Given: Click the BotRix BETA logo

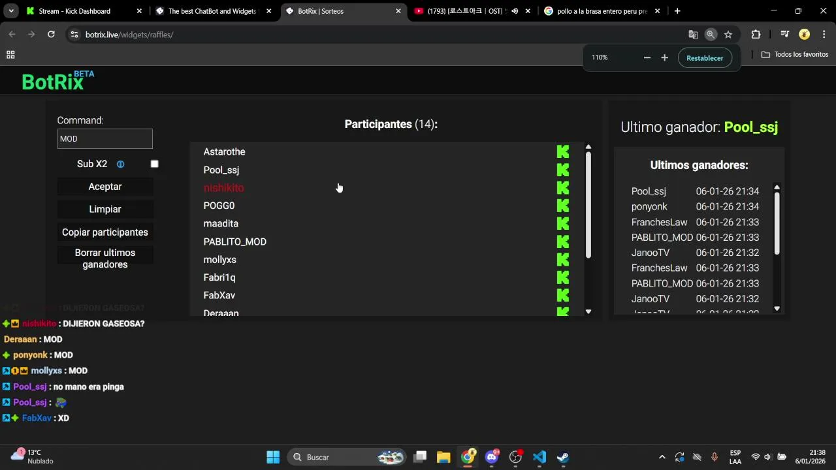Looking at the screenshot, I should [x=58, y=81].
